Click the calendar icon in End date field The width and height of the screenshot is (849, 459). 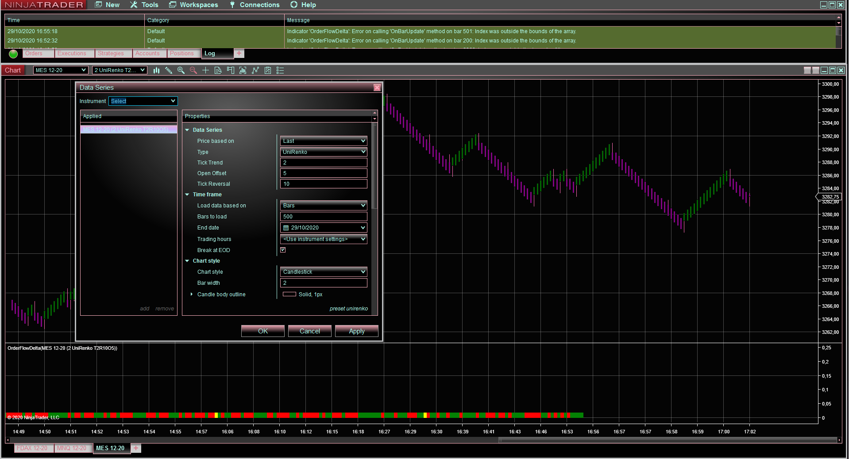[286, 228]
